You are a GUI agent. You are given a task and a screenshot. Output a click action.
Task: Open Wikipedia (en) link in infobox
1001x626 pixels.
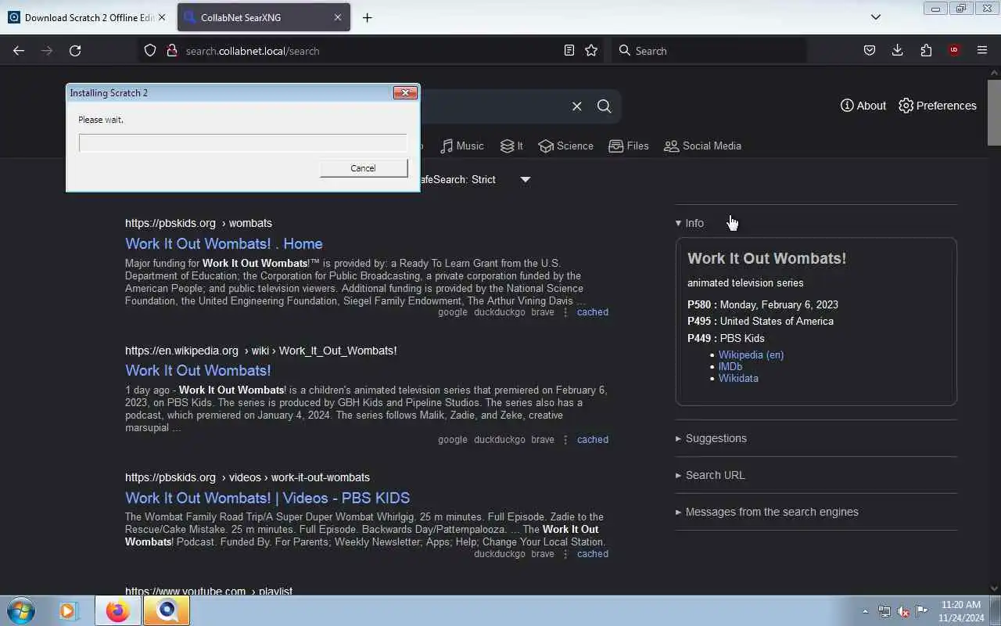(x=751, y=354)
